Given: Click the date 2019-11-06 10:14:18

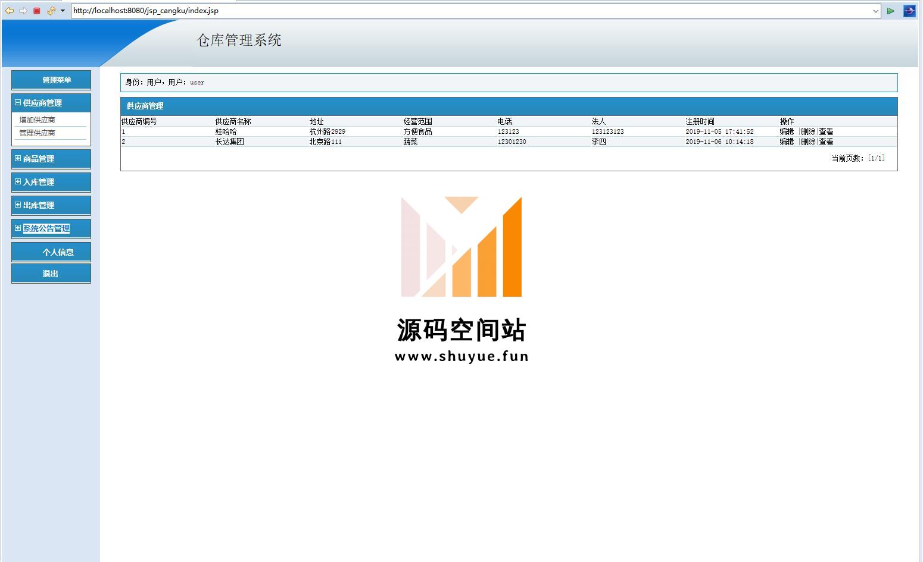Looking at the screenshot, I should coord(719,142).
